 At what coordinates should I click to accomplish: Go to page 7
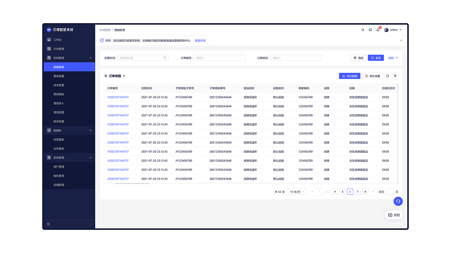[x=358, y=192]
